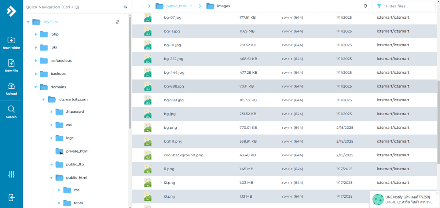The image size is (440, 208).
Task: Expand the public_ftp folder
Action: 51,164
